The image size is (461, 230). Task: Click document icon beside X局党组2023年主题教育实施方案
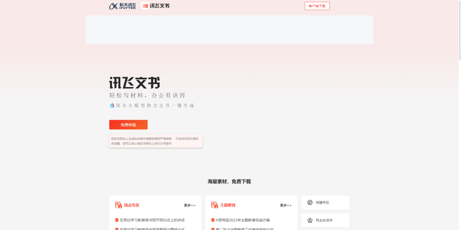coord(213,220)
